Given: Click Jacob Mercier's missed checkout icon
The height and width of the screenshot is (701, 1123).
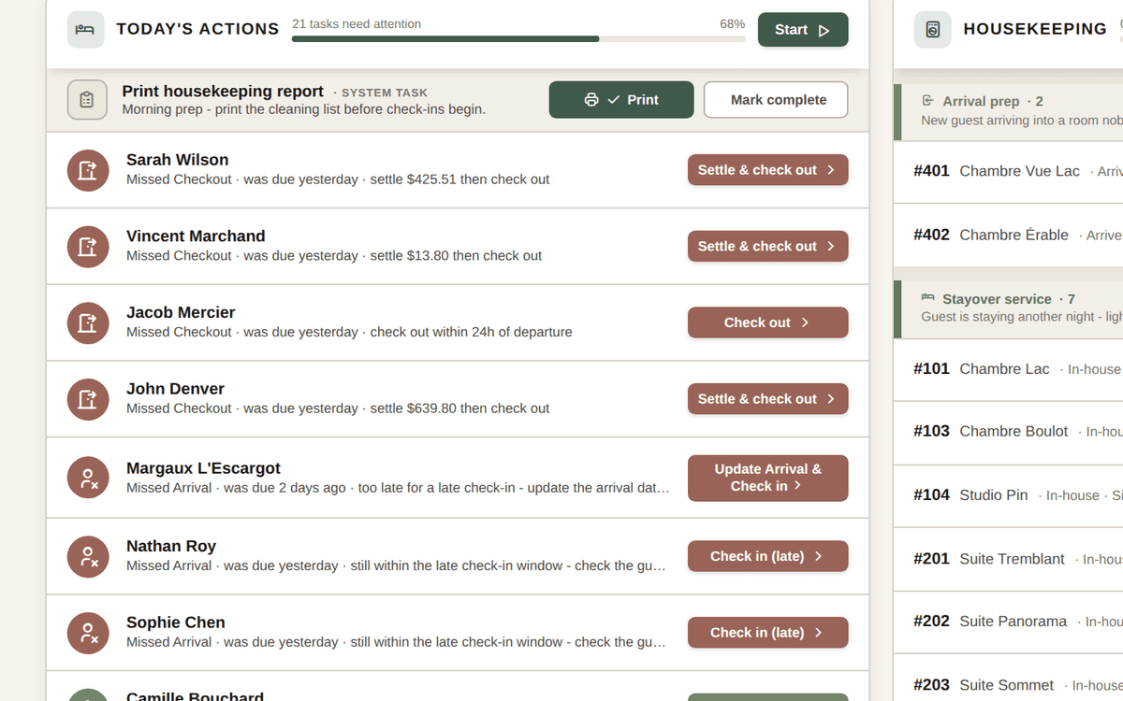Looking at the screenshot, I should 88,323.
